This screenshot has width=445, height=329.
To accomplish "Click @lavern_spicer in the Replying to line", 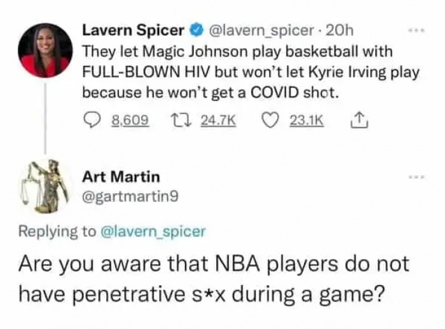I will (x=153, y=231).
